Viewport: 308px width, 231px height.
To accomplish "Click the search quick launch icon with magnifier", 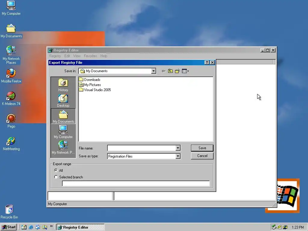I will 45,227.
